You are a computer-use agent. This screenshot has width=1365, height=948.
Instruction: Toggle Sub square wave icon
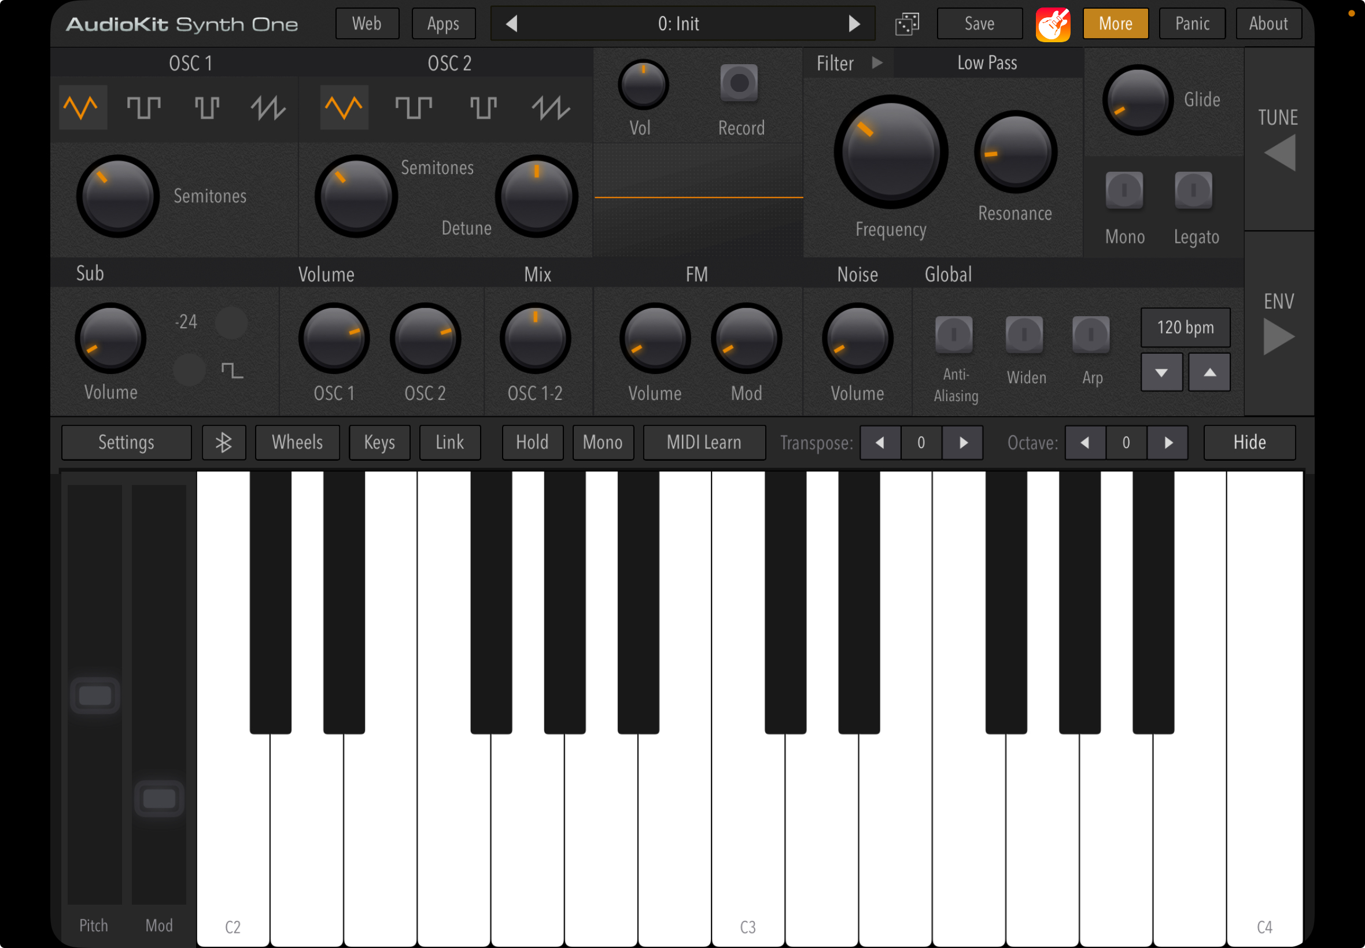click(x=233, y=371)
